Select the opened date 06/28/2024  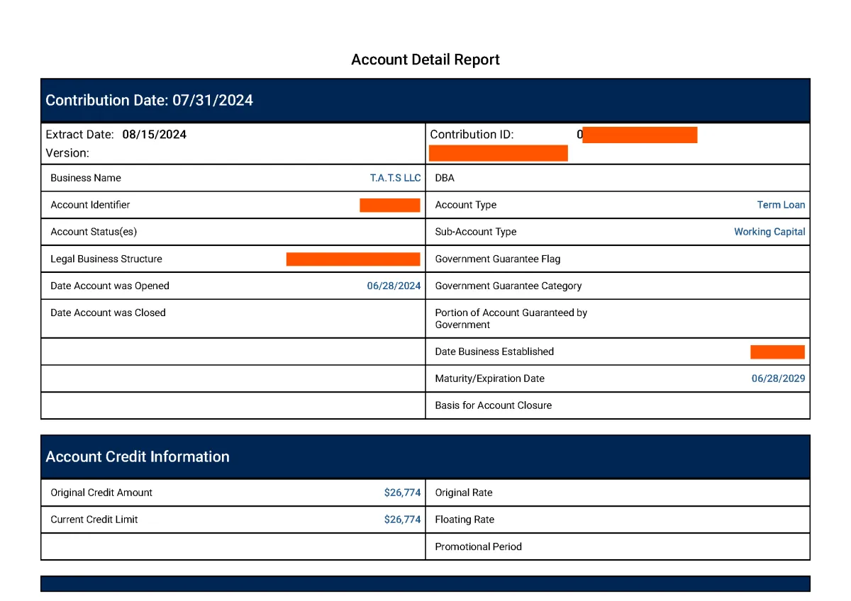pyautogui.click(x=394, y=286)
